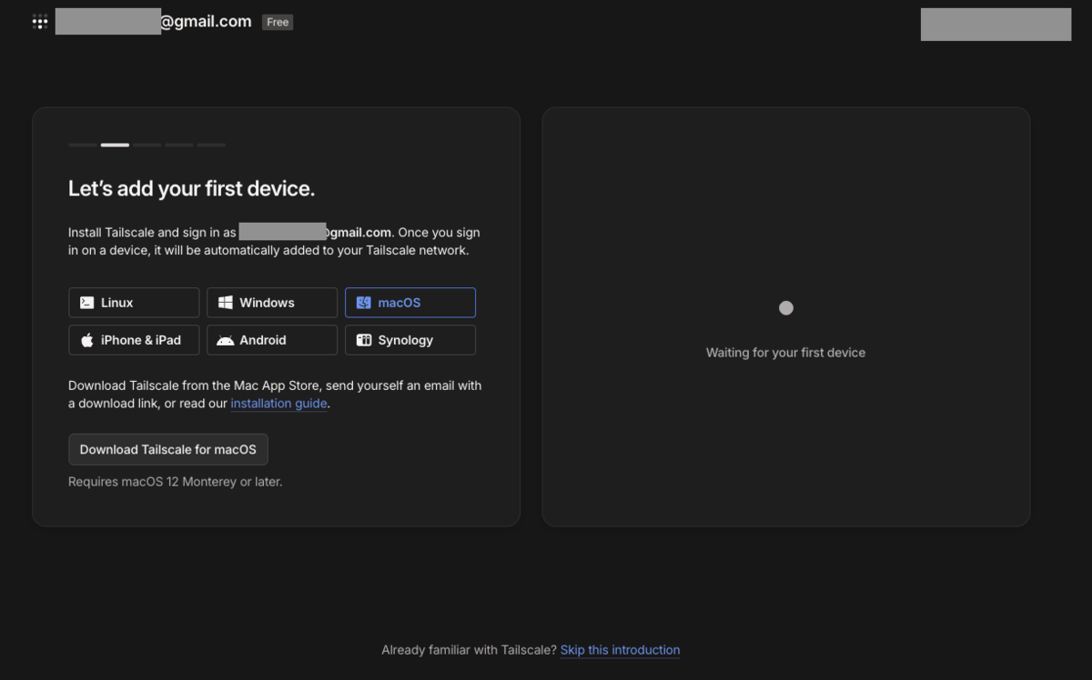Select the macOS platform button

[410, 303]
